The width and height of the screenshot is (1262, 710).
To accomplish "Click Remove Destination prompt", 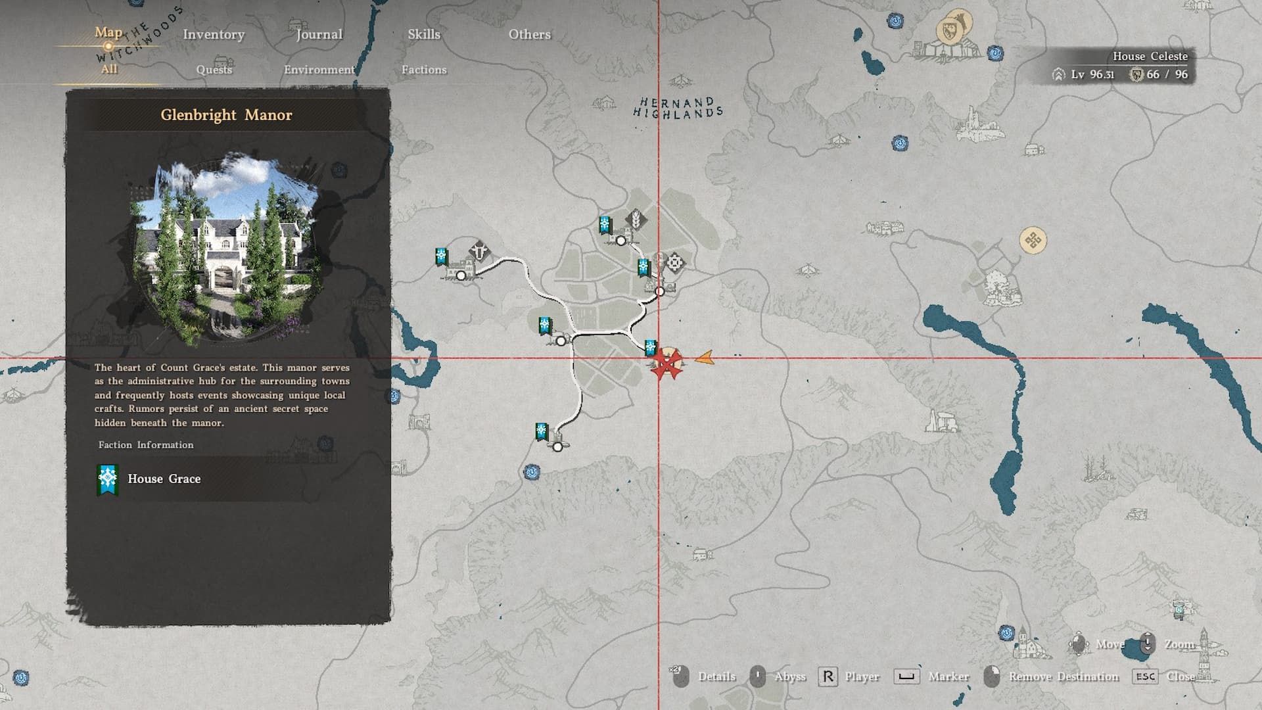I will 1063,676.
